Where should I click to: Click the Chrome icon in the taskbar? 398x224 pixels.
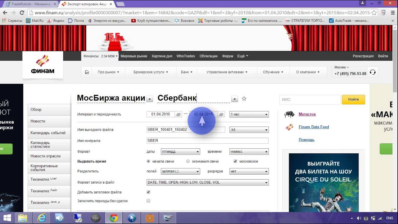point(114,218)
